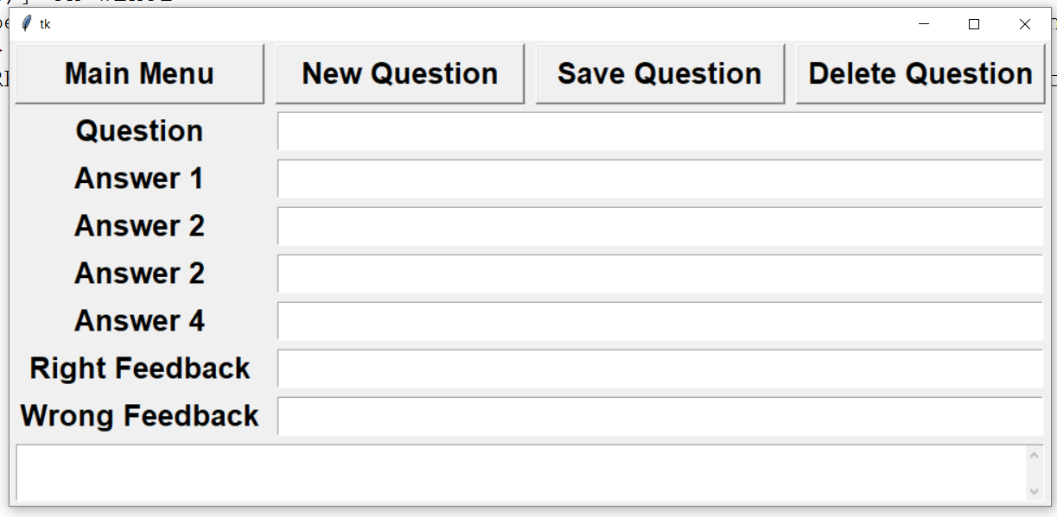1057x517 pixels.
Task: Click the "Answer 4" label
Action: click(x=139, y=321)
